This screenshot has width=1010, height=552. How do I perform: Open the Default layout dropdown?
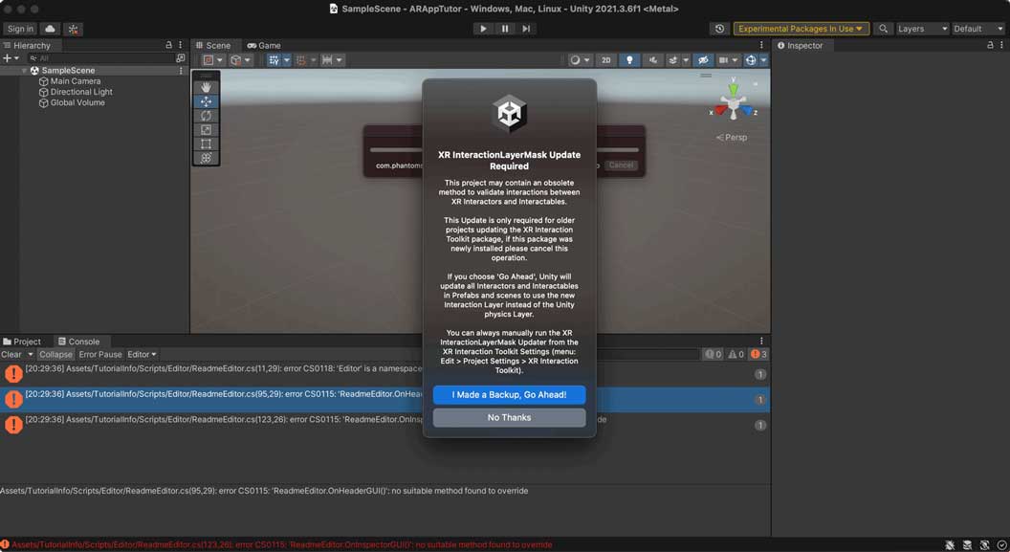977,29
